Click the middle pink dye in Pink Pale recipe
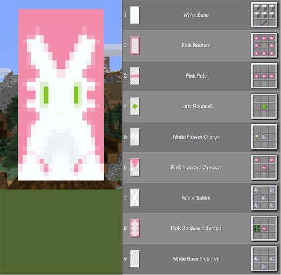This screenshot has height=275, width=281. [x=264, y=76]
